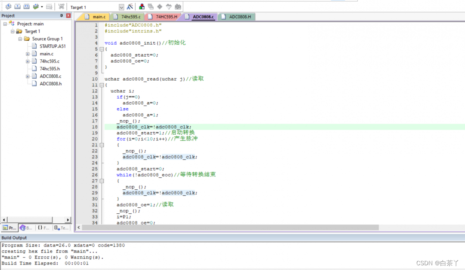Expand the ADC0808.c tree node
Screen dimensions: 465x270
point(28,76)
